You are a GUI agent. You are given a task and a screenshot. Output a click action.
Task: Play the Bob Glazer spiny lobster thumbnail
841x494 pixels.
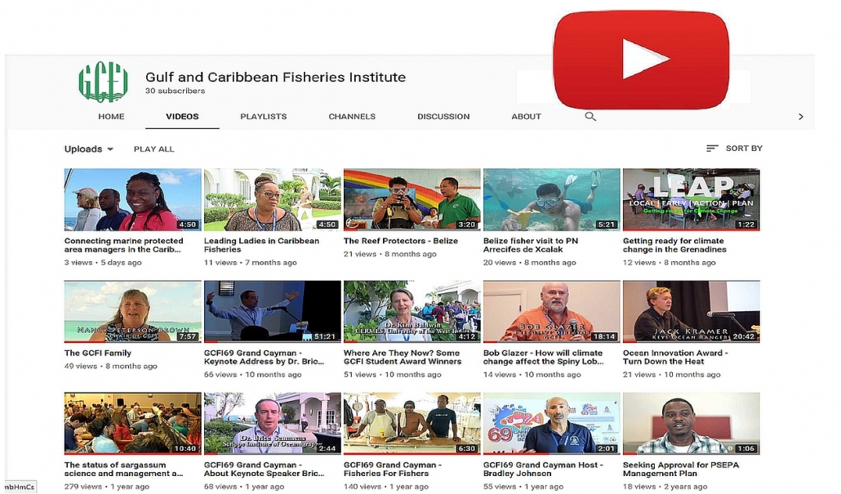click(551, 311)
